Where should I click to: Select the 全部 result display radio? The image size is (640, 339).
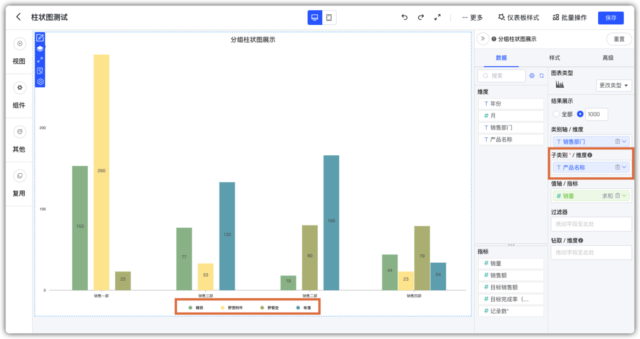click(556, 114)
